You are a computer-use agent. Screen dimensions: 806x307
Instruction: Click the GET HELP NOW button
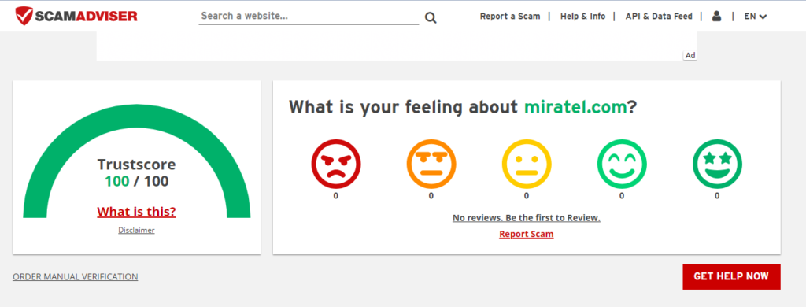click(x=731, y=276)
